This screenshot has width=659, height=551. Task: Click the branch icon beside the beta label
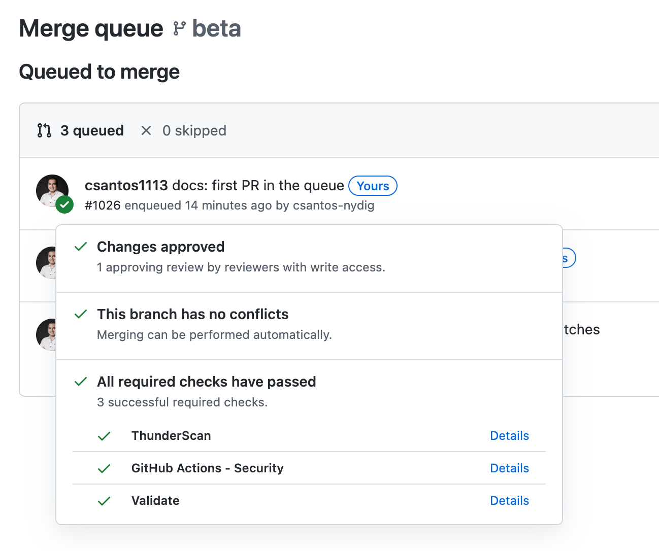179,28
